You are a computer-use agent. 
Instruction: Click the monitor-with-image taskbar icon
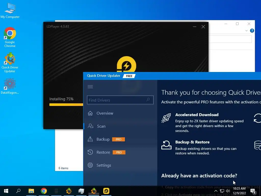click(81, 191)
